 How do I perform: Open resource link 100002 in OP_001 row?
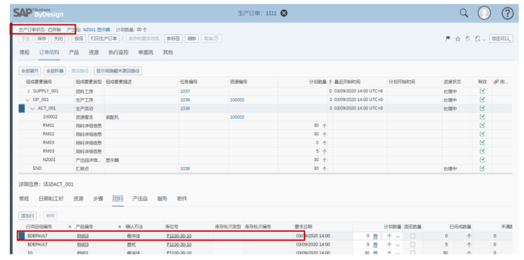click(237, 99)
